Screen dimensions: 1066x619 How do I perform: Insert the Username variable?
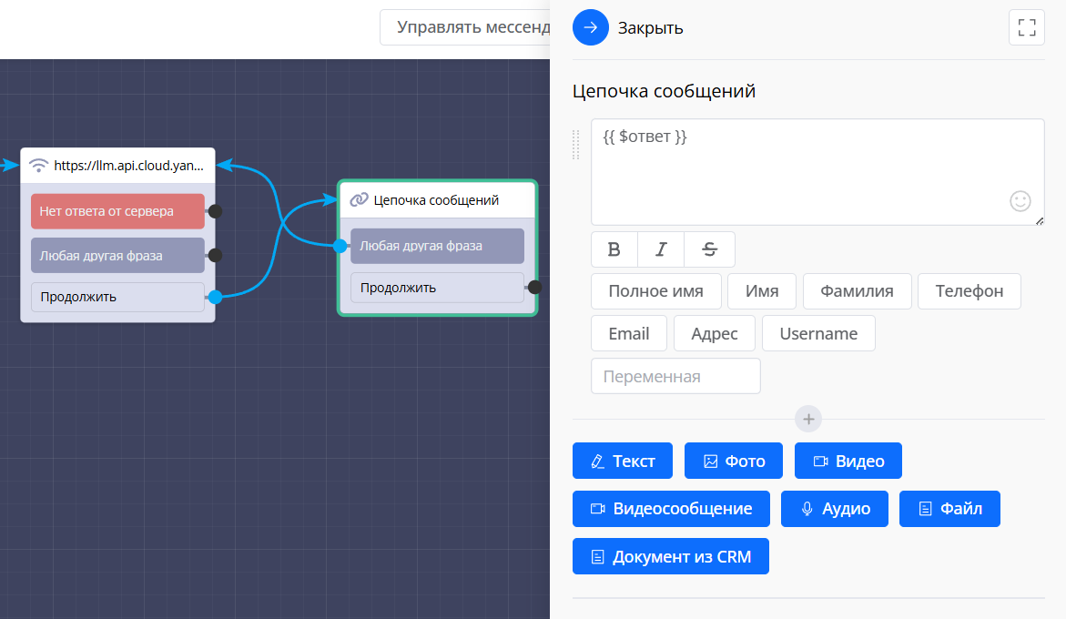click(x=818, y=333)
